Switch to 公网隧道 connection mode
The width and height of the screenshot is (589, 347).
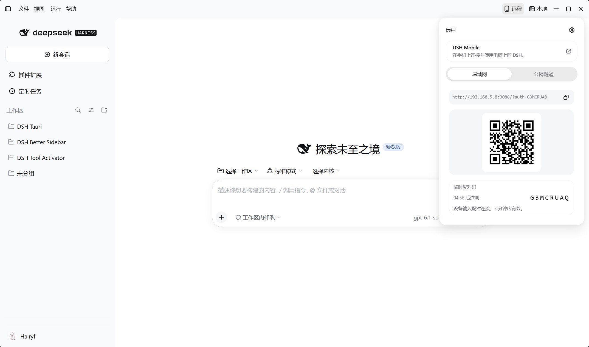pyautogui.click(x=544, y=74)
